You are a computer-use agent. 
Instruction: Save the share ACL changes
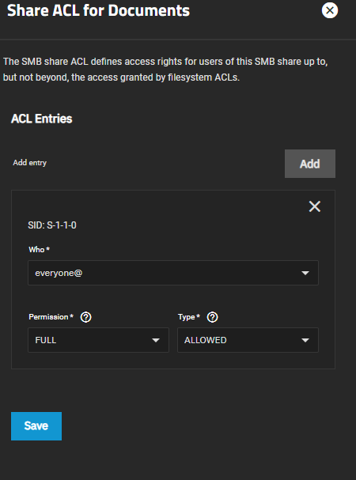tap(36, 426)
